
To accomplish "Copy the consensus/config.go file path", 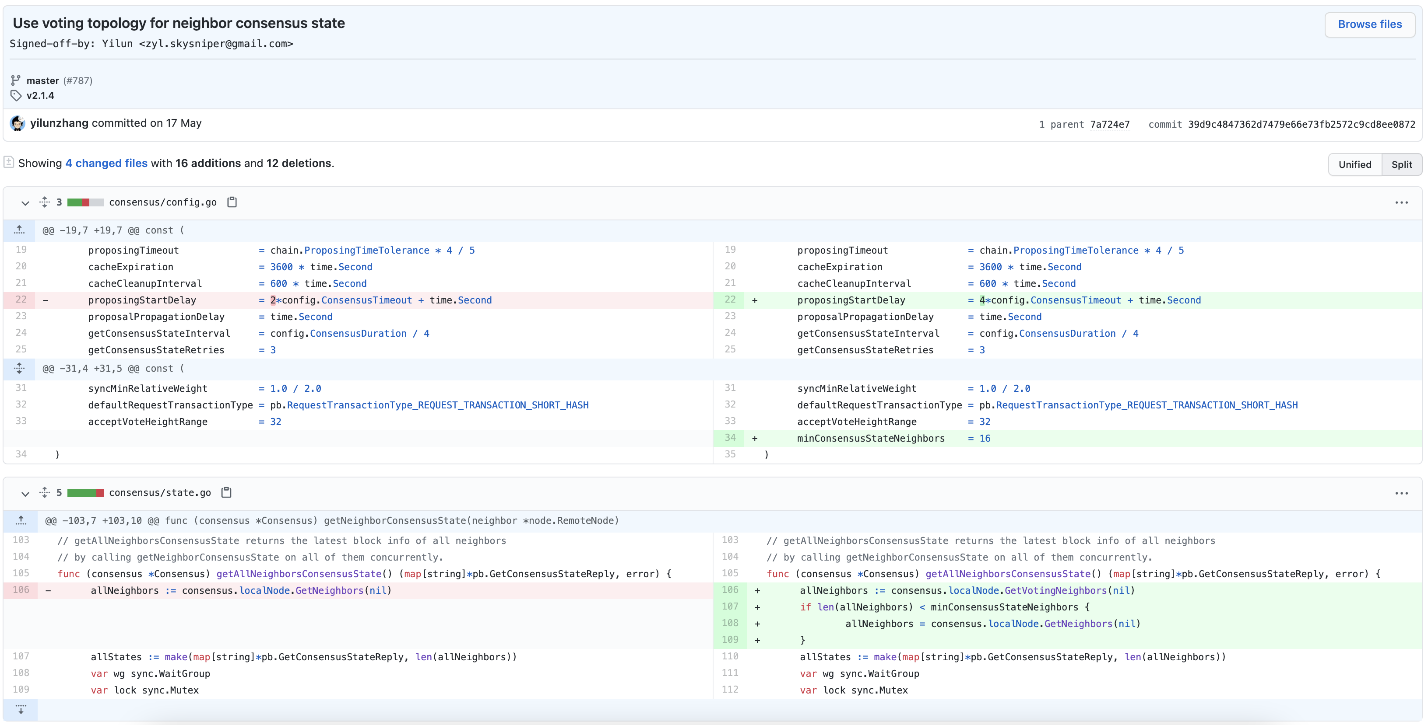I will (232, 202).
